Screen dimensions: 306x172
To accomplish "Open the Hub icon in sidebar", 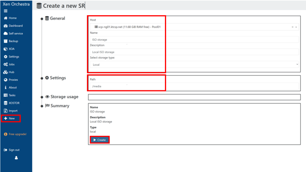I will click(x=5, y=72).
